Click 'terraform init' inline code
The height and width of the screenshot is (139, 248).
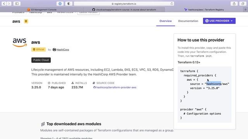click(x=201, y=56)
